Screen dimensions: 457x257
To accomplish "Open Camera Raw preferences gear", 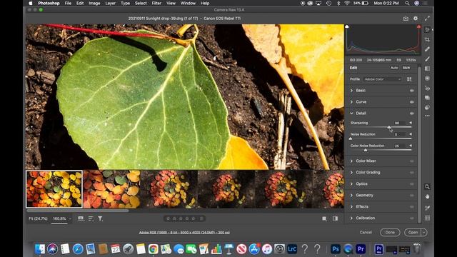I will pyautogui.click(x=416, y=19).
